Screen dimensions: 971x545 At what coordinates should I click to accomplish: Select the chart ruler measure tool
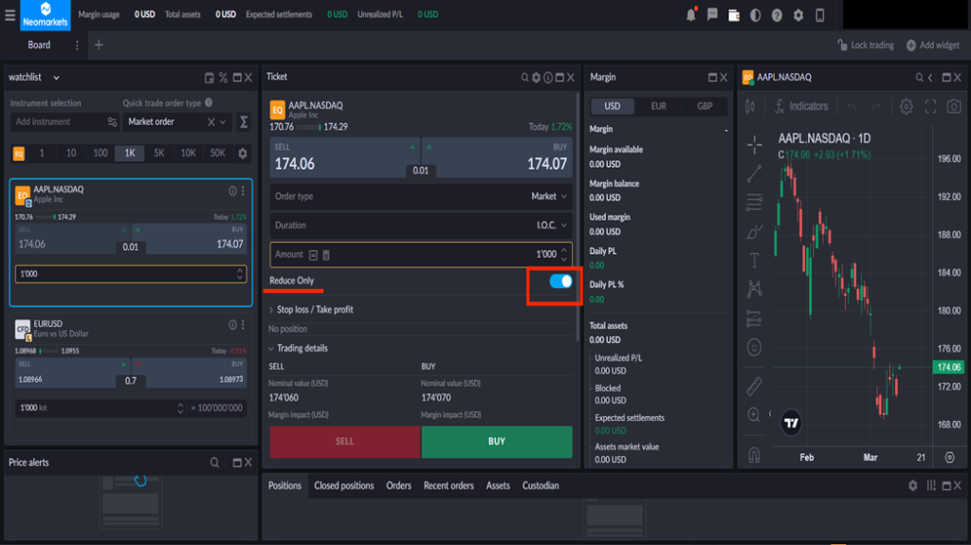[754, 386]
